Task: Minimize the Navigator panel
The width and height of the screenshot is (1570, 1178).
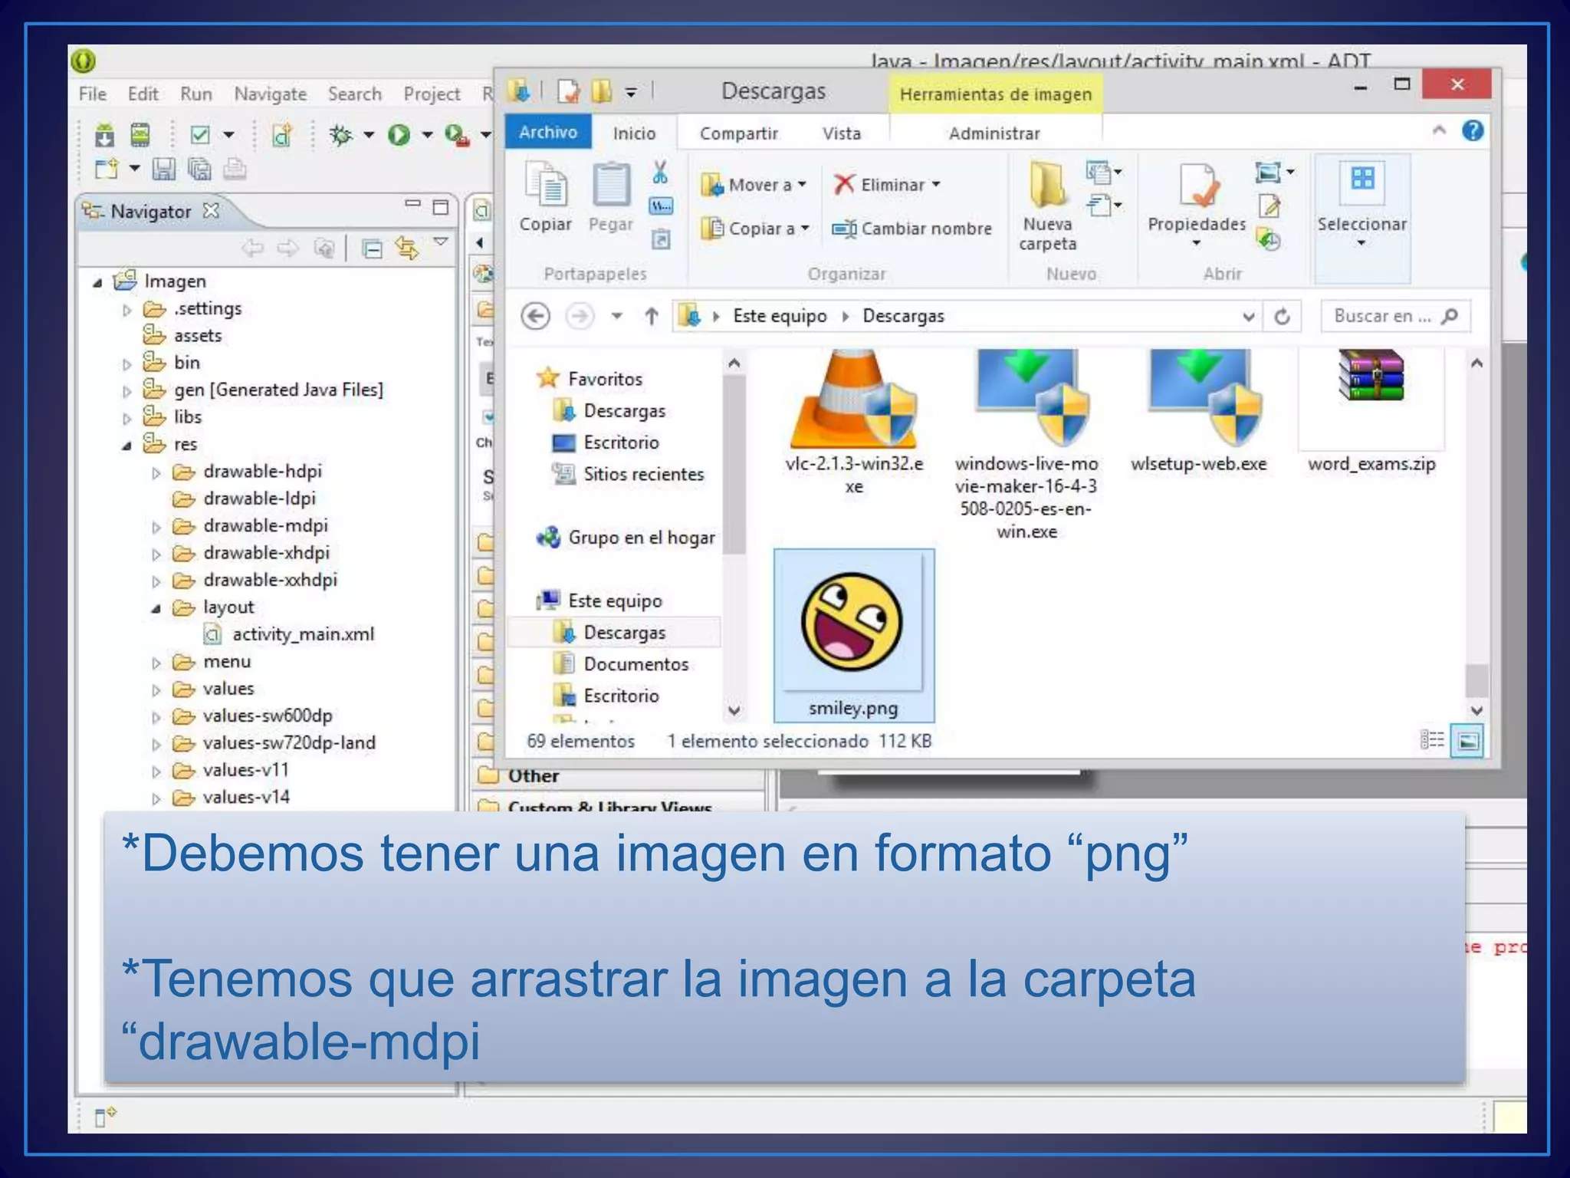Action: point(412,204)
